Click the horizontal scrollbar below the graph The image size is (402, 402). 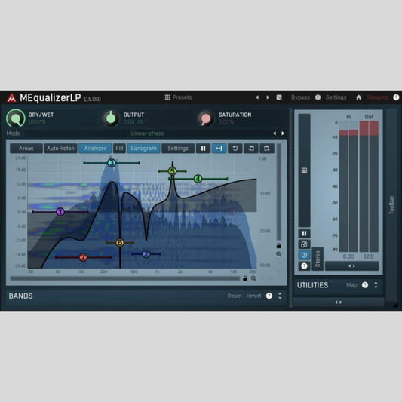(125, 278)
